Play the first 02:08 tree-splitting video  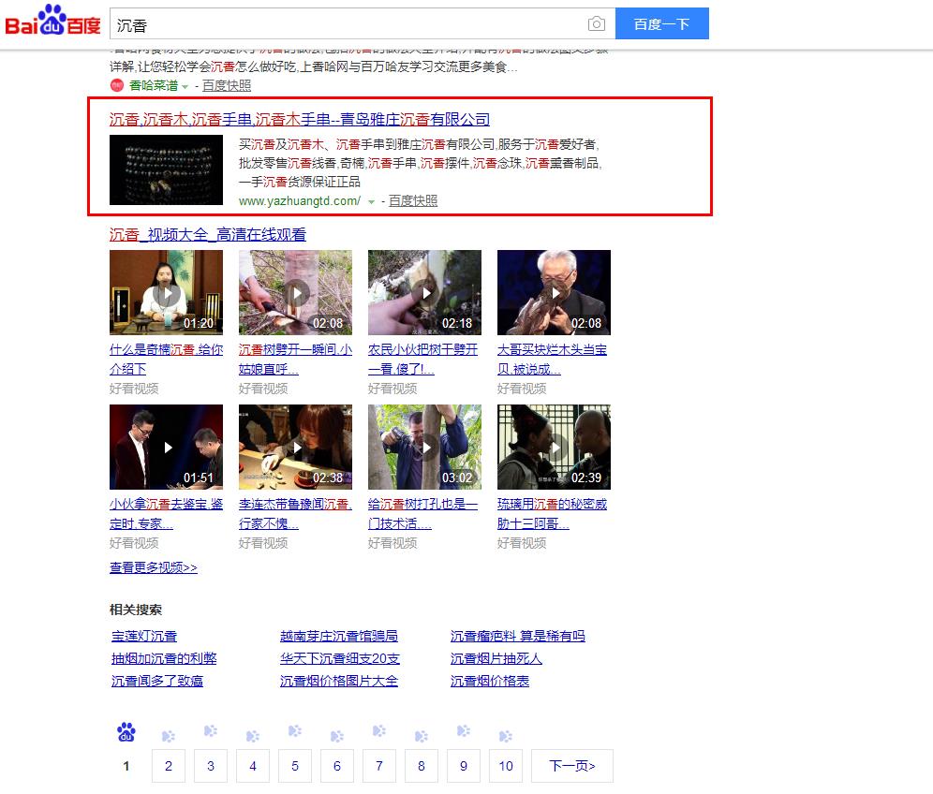295,293
